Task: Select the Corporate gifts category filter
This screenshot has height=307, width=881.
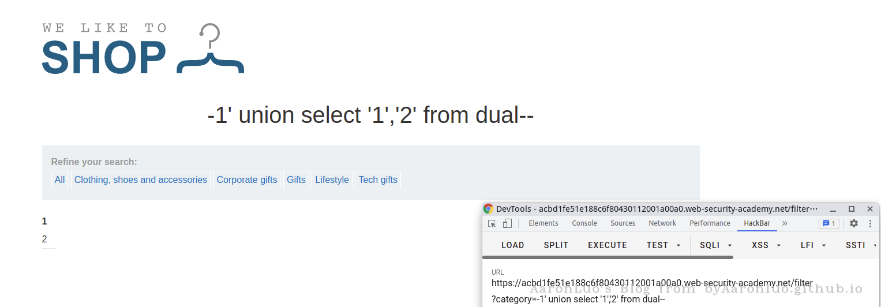Action: click(x=247, y=180)
